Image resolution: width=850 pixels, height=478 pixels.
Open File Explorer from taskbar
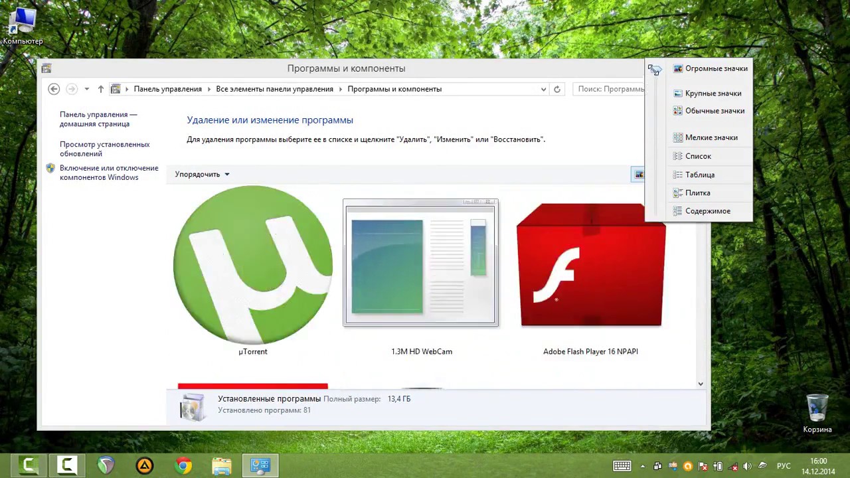click(x=222, y=465)
